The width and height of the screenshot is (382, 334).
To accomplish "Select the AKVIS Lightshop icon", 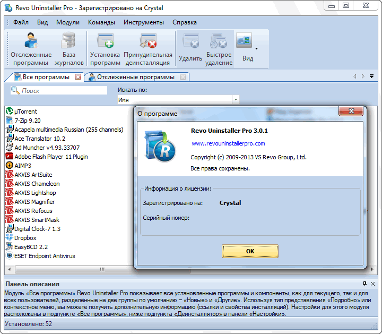I will pyautogui.click(x=9, y=192).
